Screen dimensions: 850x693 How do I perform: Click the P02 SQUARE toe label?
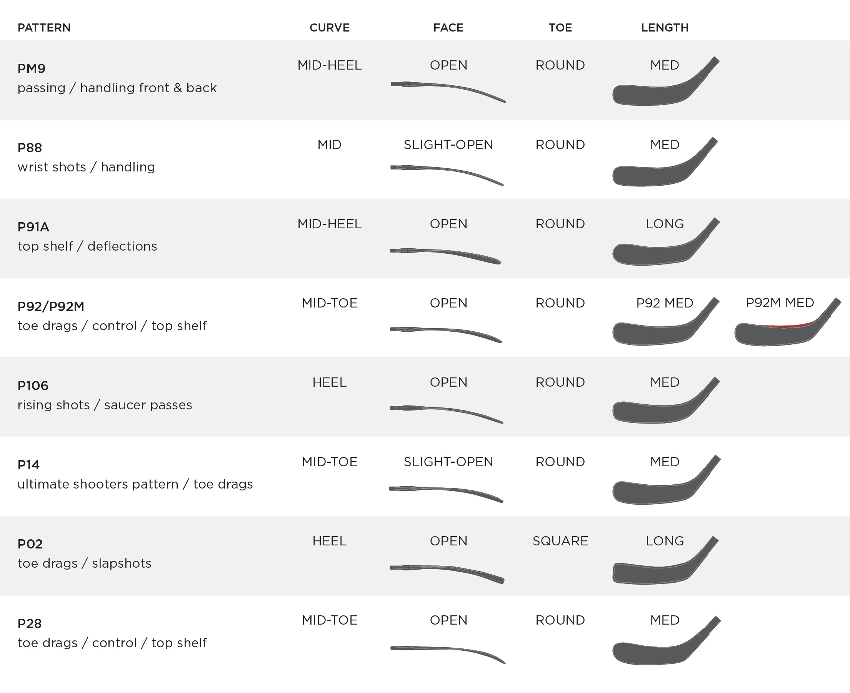(560, 541)
